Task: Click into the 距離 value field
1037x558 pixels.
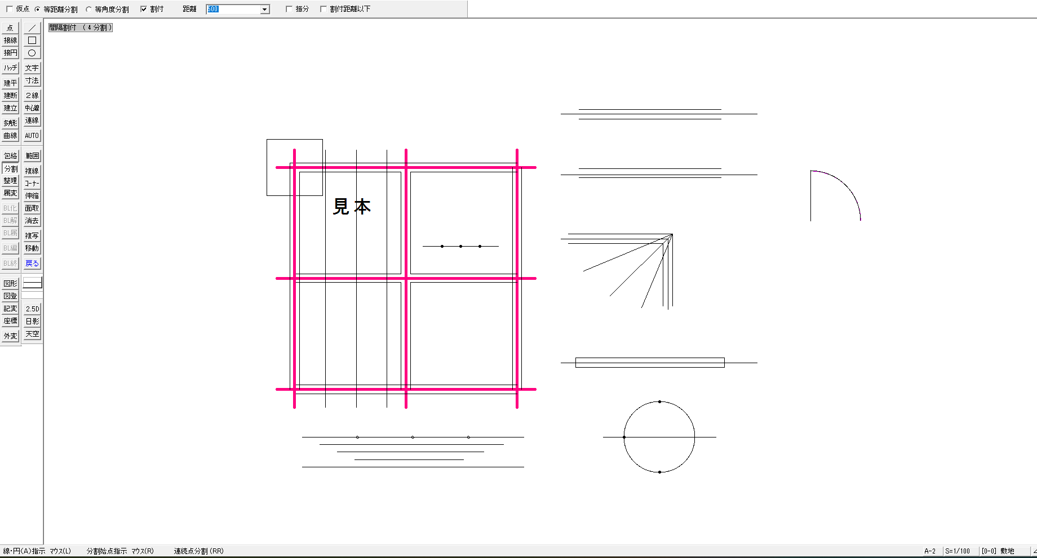Action: (x=233, y=9)
